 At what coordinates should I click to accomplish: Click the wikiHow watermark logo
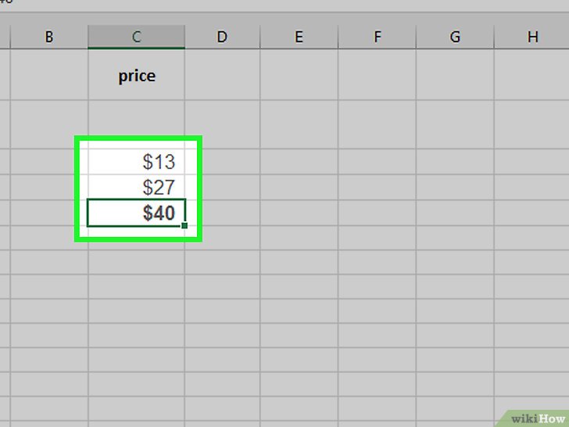point(538,418)
